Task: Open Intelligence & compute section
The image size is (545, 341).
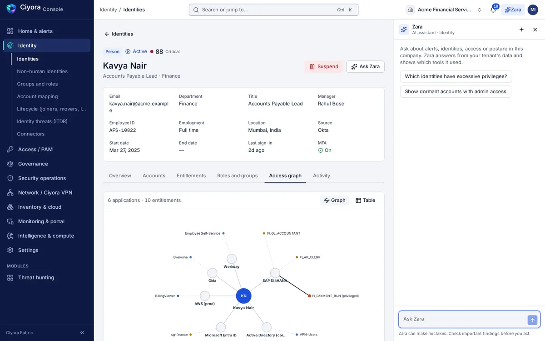Action: [x=47, y=236]
